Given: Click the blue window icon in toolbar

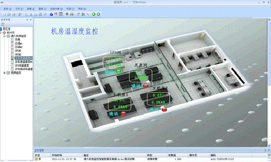Looking at the screenshot, I should pyautogui.click(x=61, y=14).
